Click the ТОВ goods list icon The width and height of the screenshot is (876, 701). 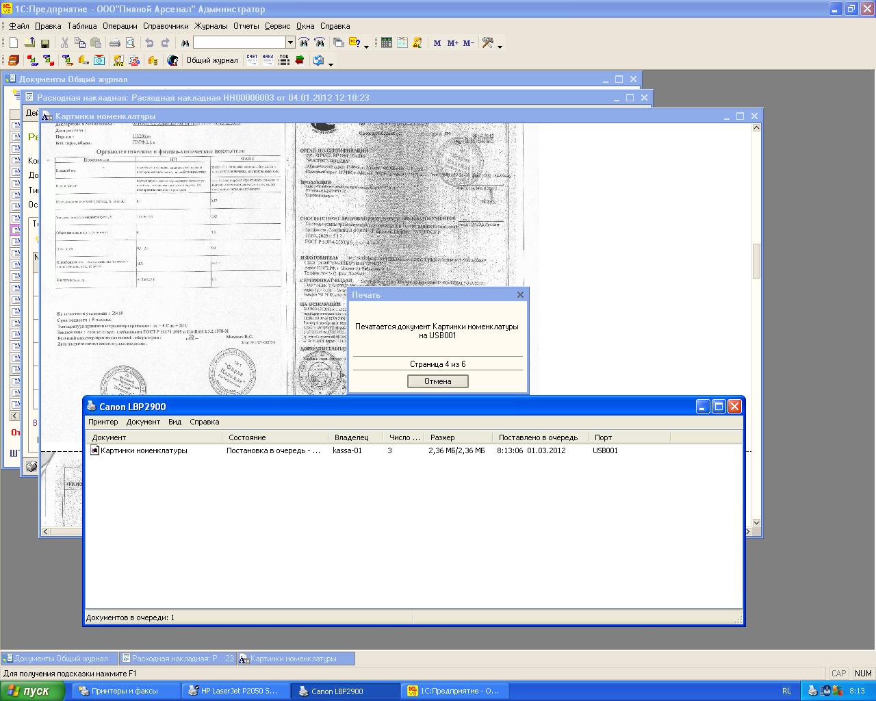click(284, 60)
